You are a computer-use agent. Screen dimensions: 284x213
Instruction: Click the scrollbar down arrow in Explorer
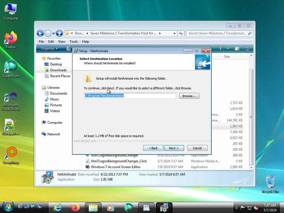tap(251, 168)
